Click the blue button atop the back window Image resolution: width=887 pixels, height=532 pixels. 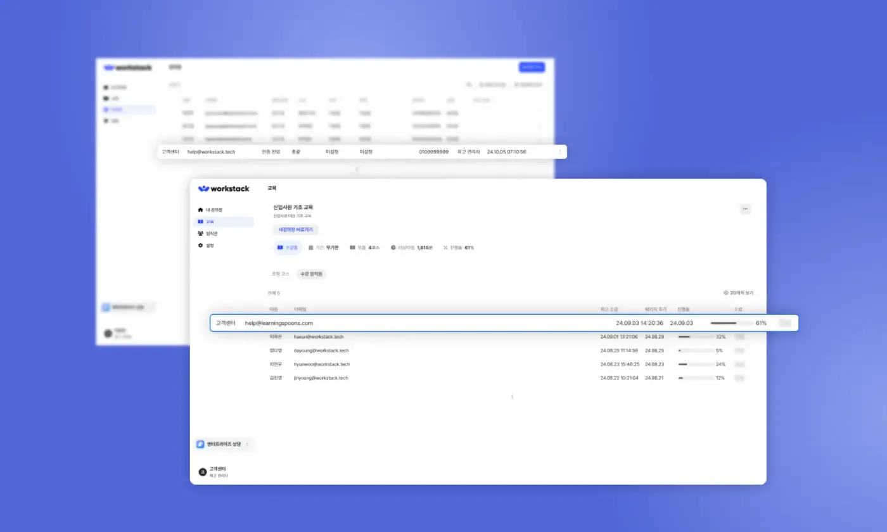coord(532,67)
